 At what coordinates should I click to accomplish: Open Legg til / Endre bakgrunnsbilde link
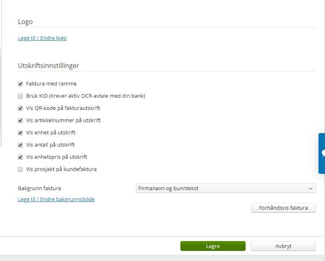click(56, 200)
